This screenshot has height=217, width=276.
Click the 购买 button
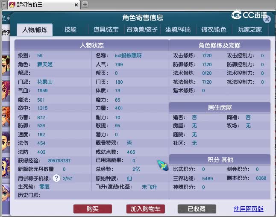coord(93,209)
